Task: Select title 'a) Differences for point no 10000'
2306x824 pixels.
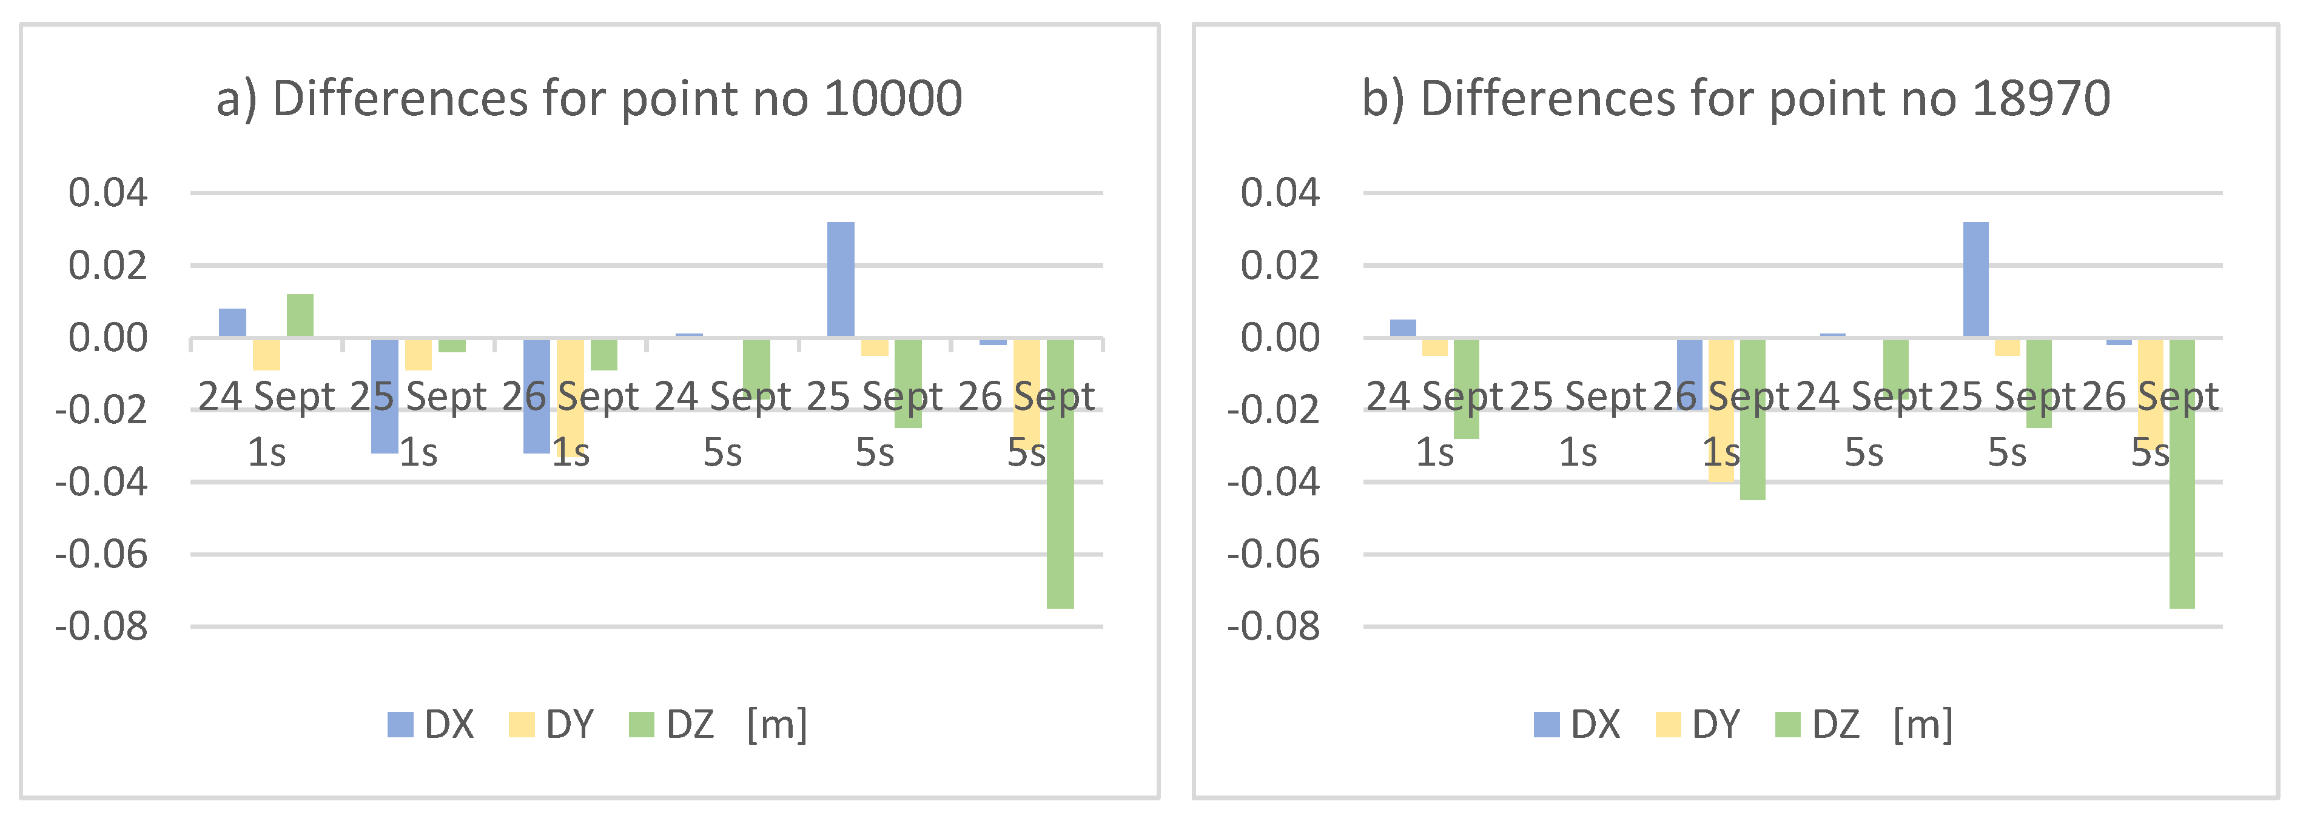Action: coord(589,98)
